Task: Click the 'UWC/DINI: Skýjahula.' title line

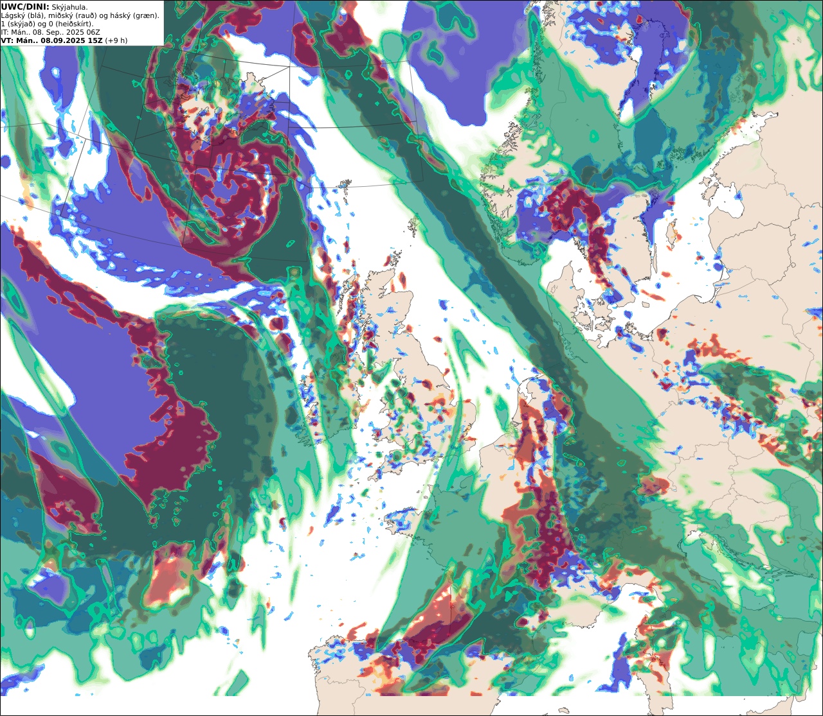Action: pos(44,6)
